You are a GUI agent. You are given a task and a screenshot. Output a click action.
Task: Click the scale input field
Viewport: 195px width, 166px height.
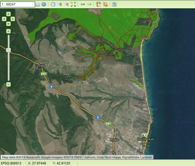18,4
